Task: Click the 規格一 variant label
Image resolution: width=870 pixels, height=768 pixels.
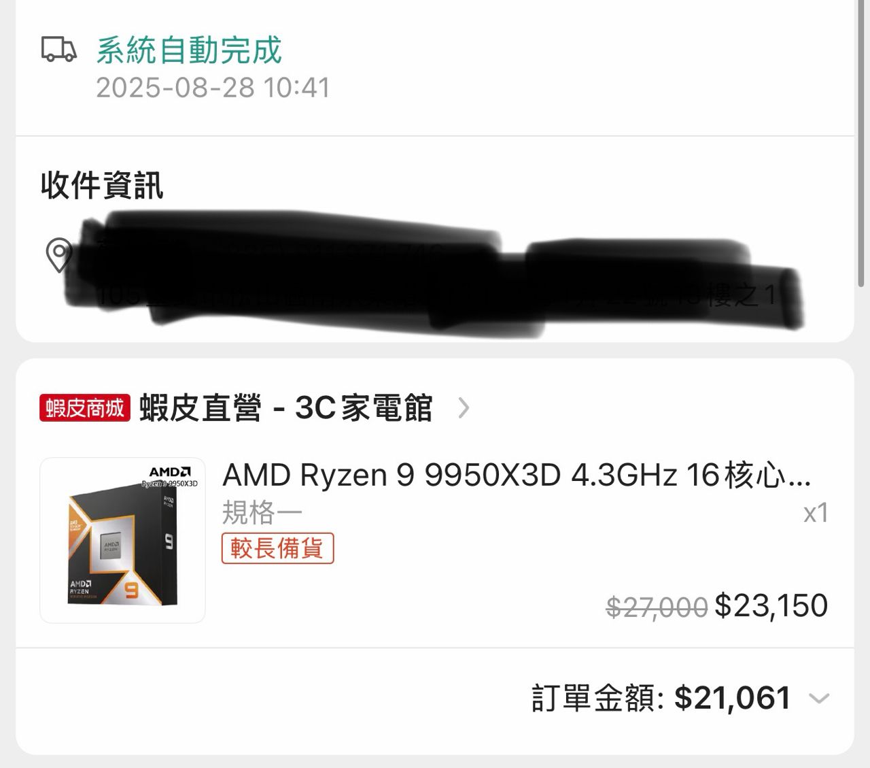Action: [x=262, y=513]
